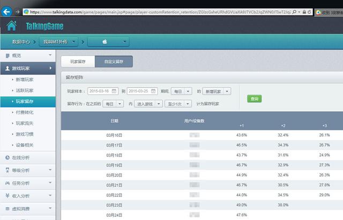Click the green 查询 query button

[x=254, y=99]
